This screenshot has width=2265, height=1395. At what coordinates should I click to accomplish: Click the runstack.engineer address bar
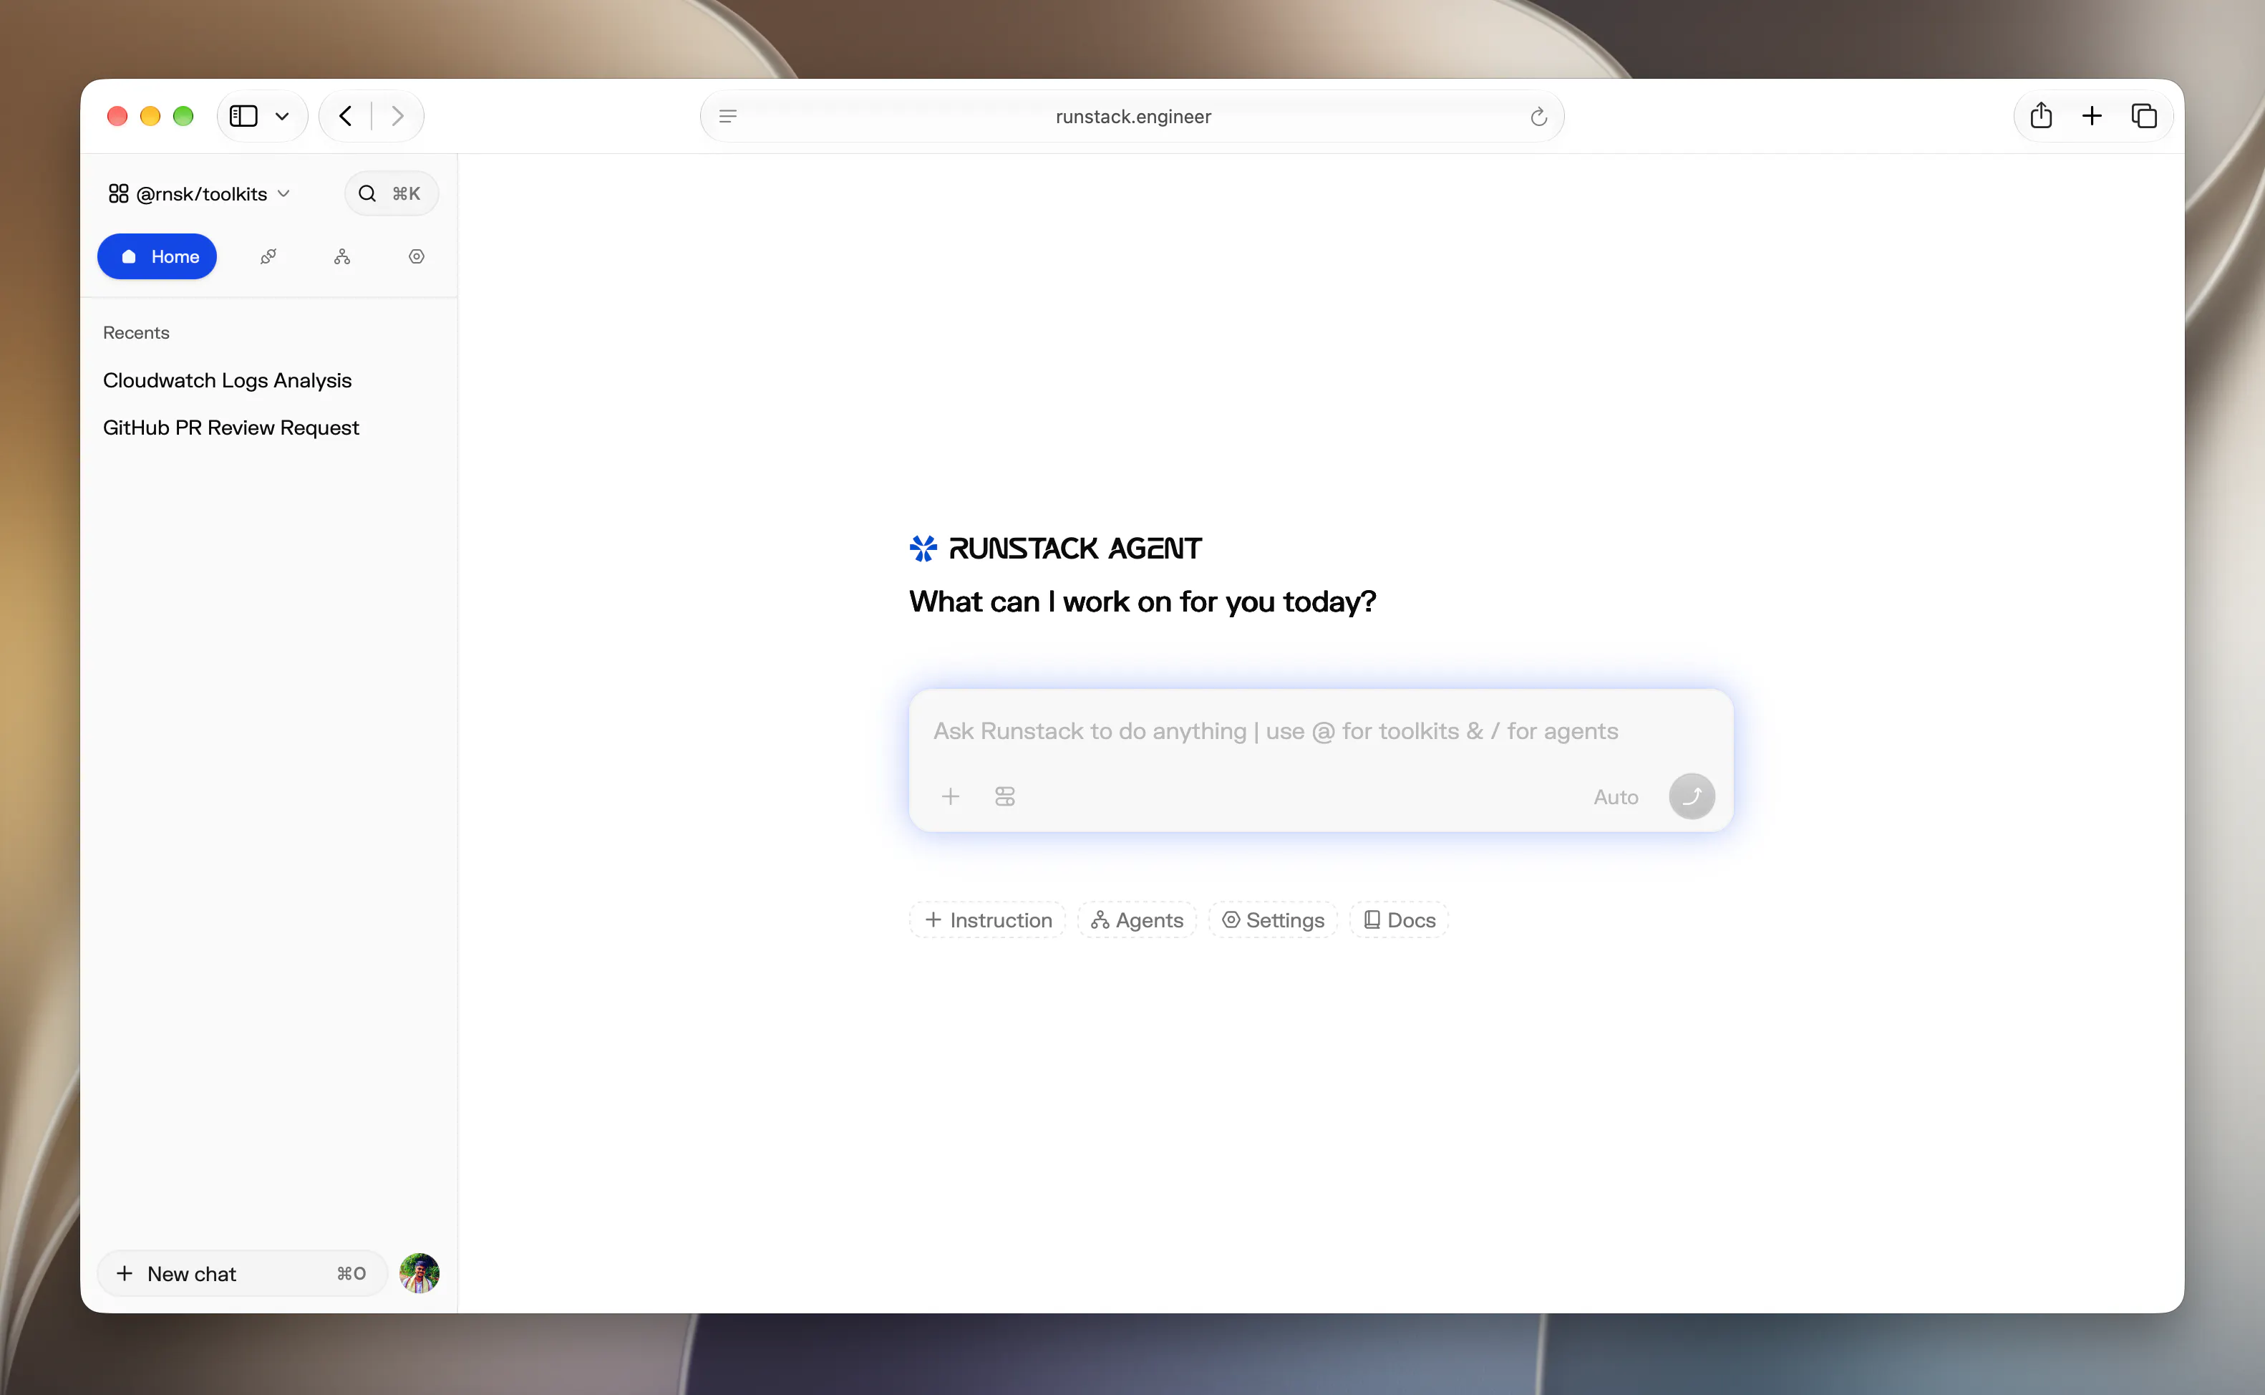pos(1132,116)
